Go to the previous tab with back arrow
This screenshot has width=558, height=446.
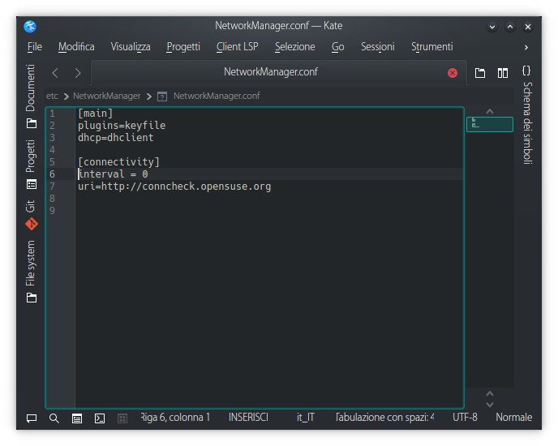[55, 73]
